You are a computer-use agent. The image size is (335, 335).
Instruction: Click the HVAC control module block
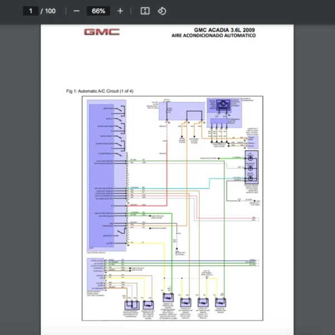click(x=107, y=175)
